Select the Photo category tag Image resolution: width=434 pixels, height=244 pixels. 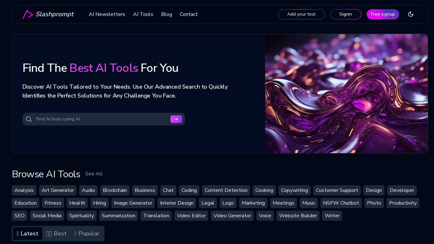pyautogui.click(x=374, y=203)
